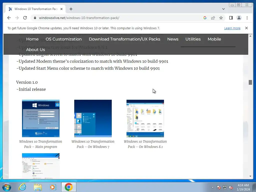Go back to the previous page
The height and width of the screenshot is (192, 256).
coord(9,18)
